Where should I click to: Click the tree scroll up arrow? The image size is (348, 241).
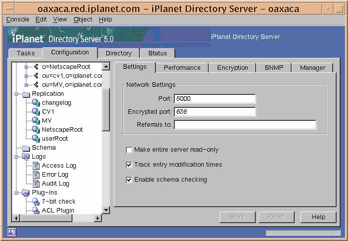tap(106, 66)
